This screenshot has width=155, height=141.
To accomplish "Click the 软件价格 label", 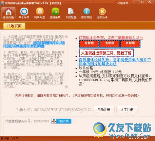I will coord(87,68).
